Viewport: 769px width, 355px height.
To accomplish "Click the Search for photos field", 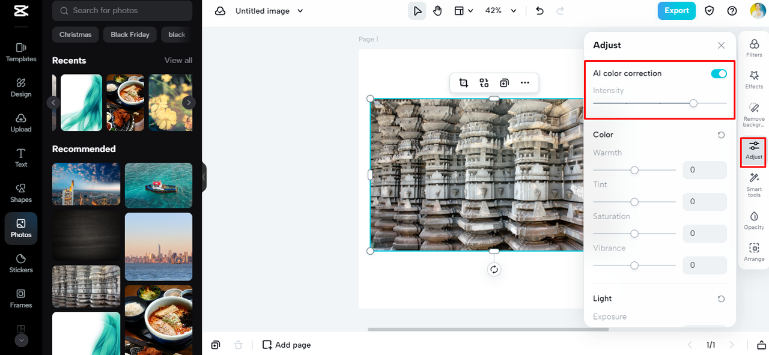I will (x=123, y=11).
